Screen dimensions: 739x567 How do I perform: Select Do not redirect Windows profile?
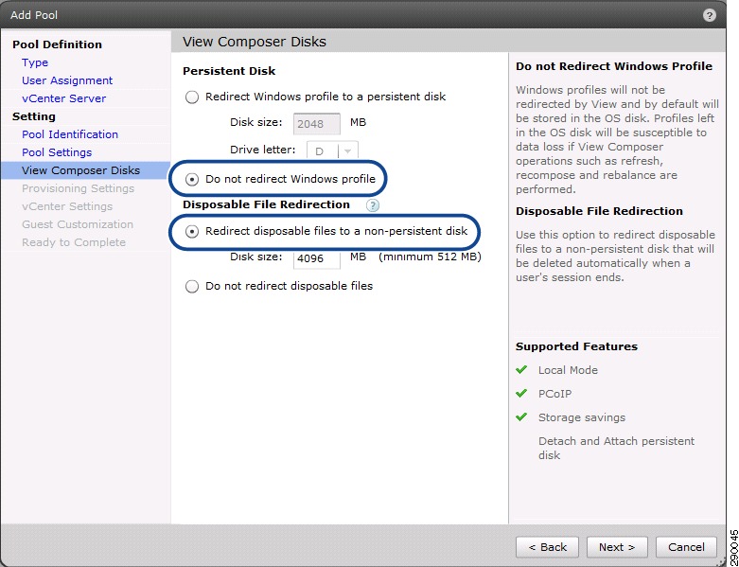(192, 180)
